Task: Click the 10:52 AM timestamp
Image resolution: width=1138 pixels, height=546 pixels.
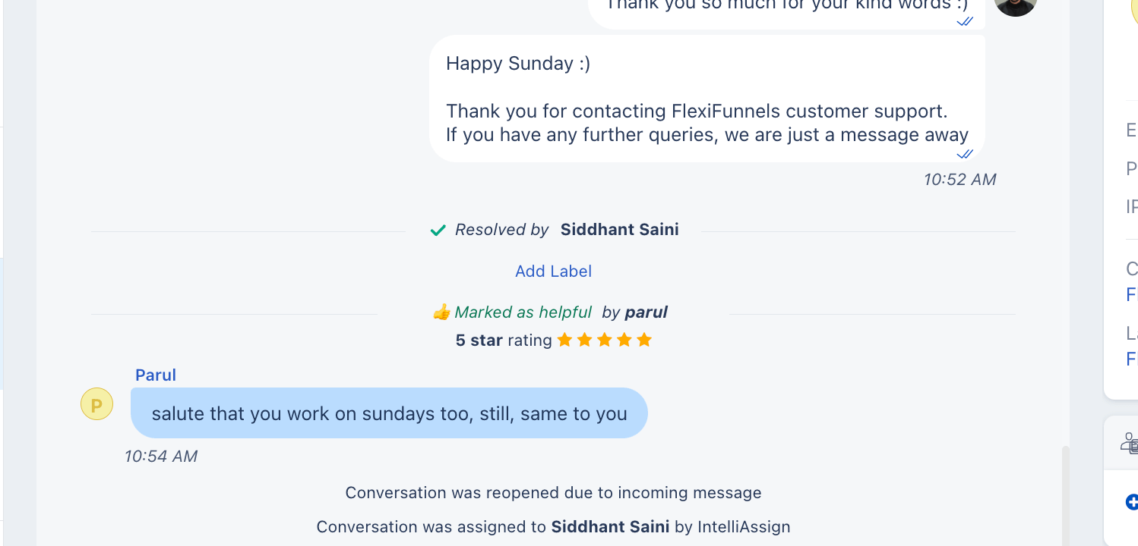Action: (959, 180)
